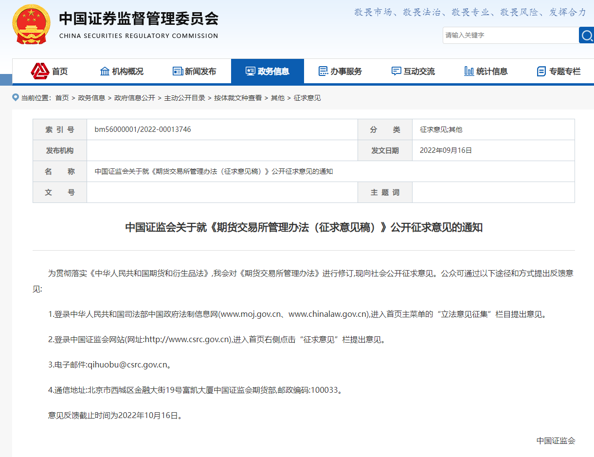Click the 互动交流 chat bubble icon
The image size is (594, 457).
(396, 71)
